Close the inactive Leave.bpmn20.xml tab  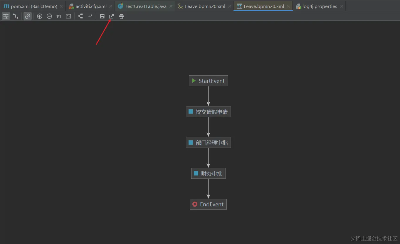[x=230, y=6]
